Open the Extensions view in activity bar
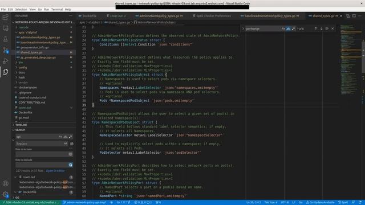The width and height of the screenshot is (365, 205). 5,17
